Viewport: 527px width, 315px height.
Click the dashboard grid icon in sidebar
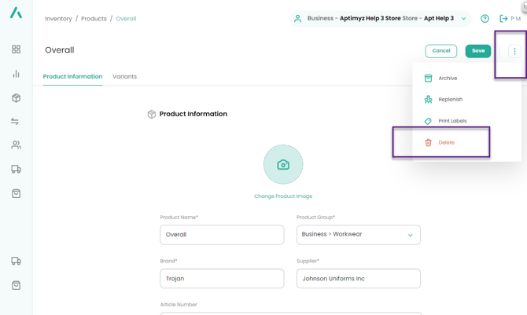(16, 49)
